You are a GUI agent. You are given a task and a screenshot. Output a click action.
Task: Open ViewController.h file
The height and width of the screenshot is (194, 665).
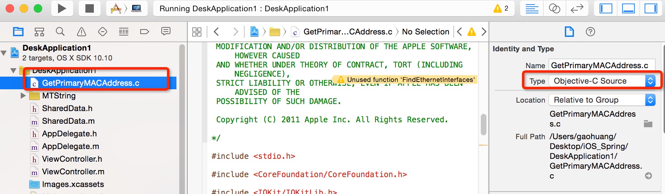tap(72, 159)
